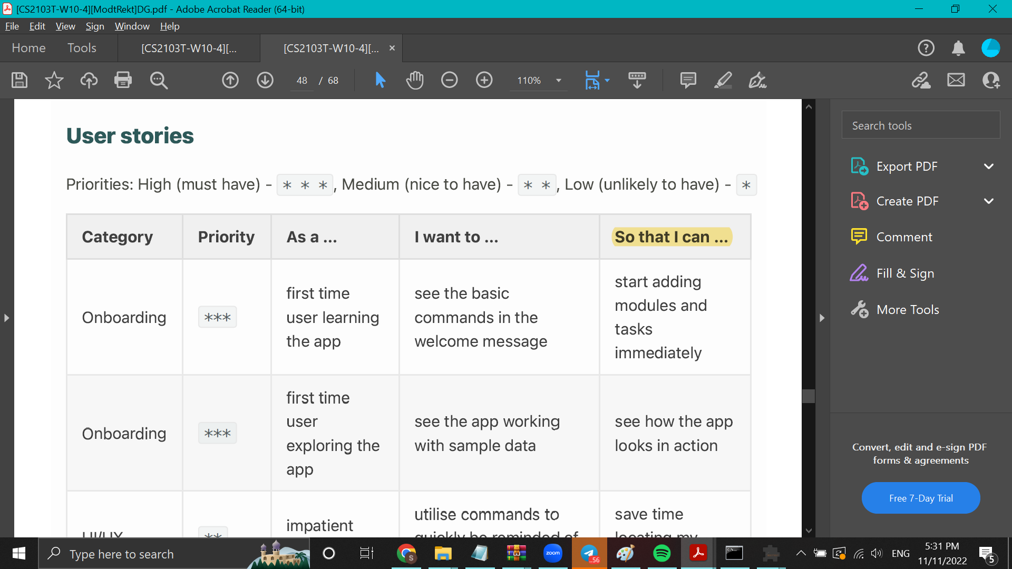1012x569 pixels.
Task: Select the Highlight text pen tool
Action: coord(723,80)
